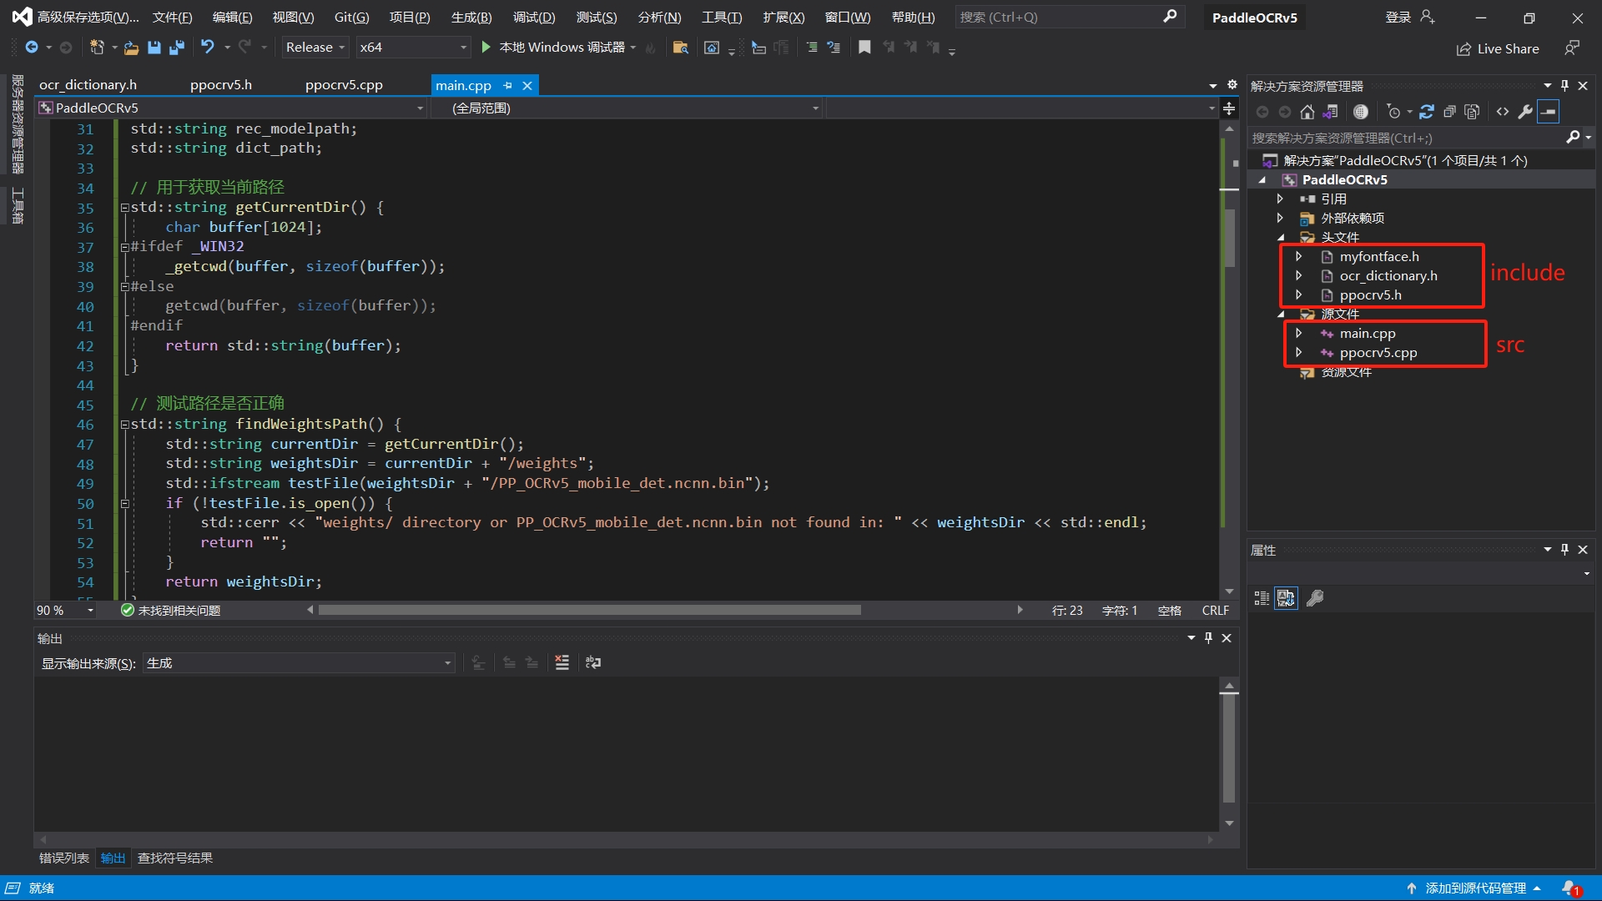Open the 文件(F) menu
Image resolution: width=1602 pixels, height=901 pixels.
(x=172, y=18)
